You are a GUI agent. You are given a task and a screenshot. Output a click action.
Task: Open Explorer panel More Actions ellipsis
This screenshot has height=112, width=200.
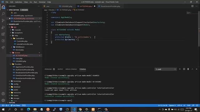39,6
